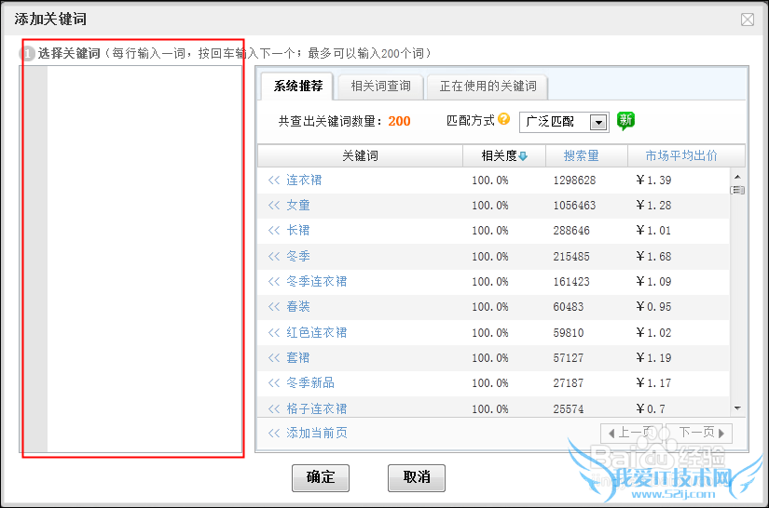
Task: Click the 关键词 column header
Action: pyautogui.click(x=360, y=155)
